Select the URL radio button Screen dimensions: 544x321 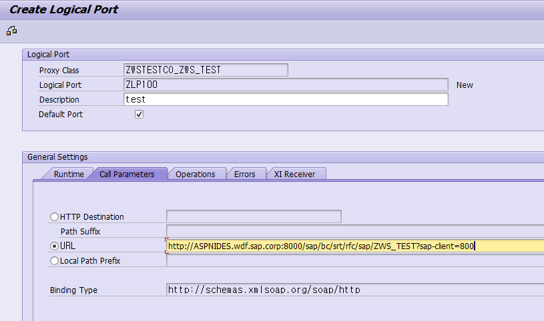55,246
